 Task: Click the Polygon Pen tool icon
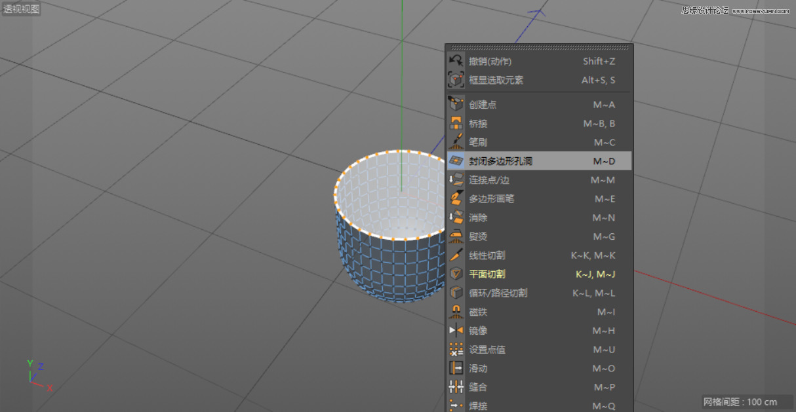click(x=456, y=198)
